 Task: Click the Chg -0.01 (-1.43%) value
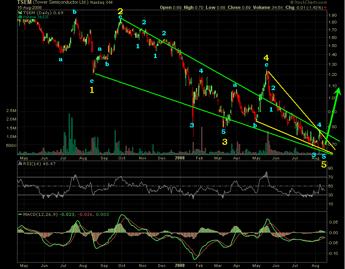[304, 7]
